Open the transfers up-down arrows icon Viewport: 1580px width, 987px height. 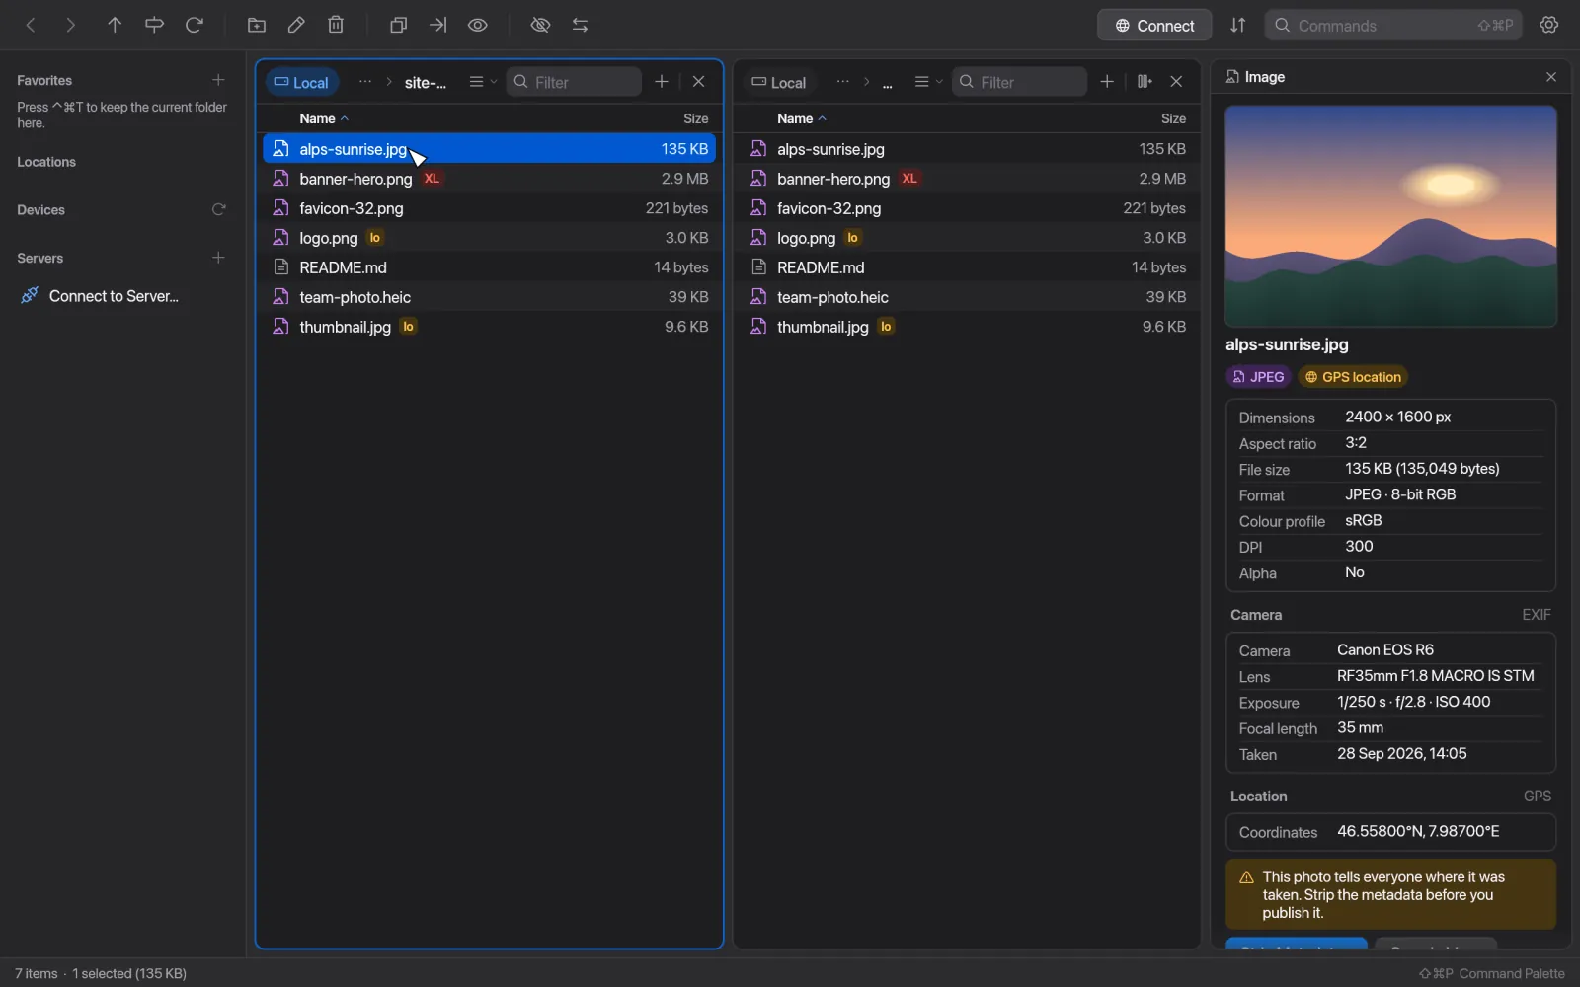coord(1237,26)
